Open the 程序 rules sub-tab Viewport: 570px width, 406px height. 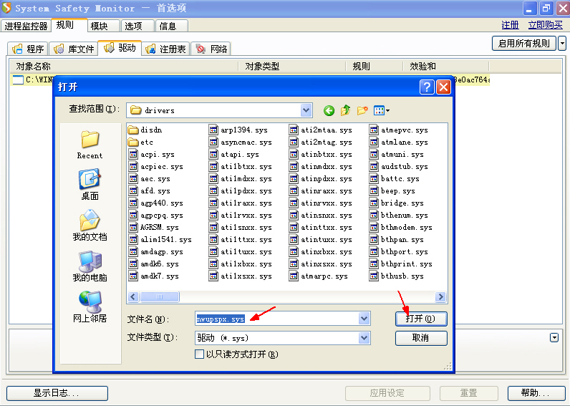pos(28,49)
